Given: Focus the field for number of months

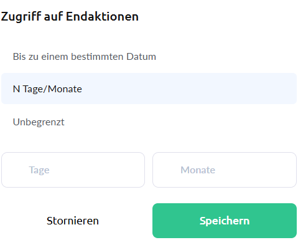Looking at the screenshot, I should [x=225, y=170].
